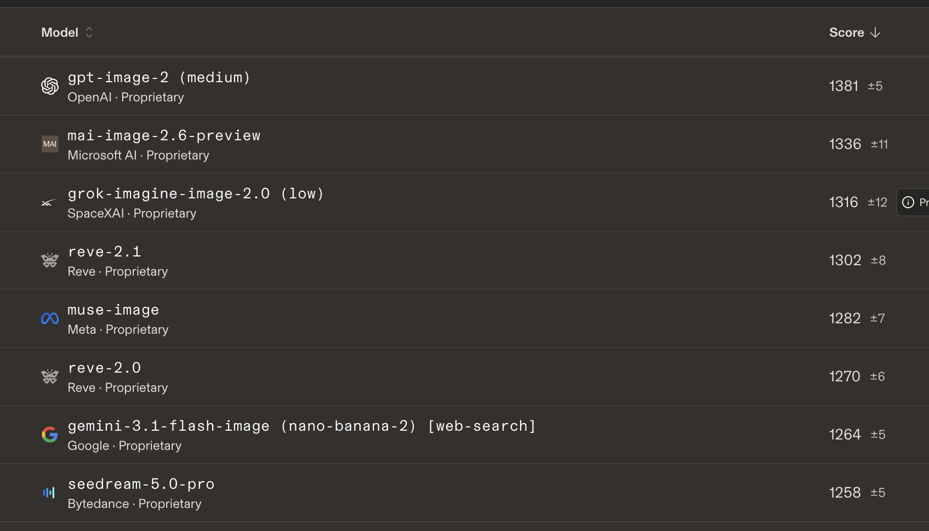Click the ±6 margin for reve-2.0
This screenshot has width=929, height=531.
[877, 376]
